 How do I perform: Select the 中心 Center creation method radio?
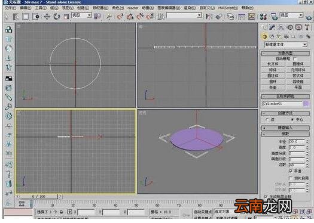tap(292, 120)
